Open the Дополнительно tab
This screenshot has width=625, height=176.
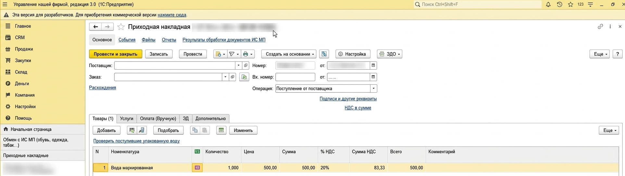211,118
